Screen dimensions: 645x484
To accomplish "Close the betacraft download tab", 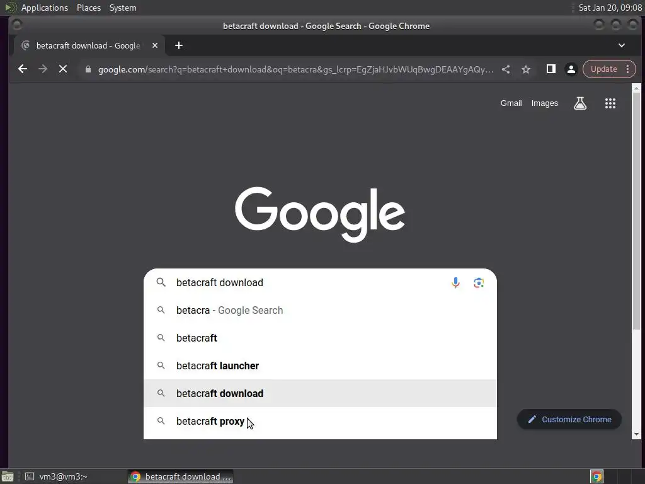I will pos(155,45).
